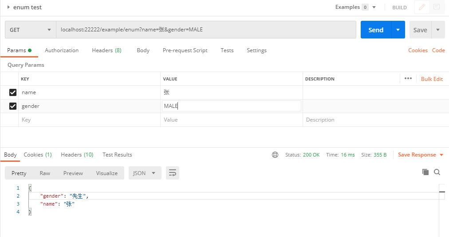This screenshot has width=449, height=237.
Task: Open the request Headers (8) tab
Action: tap(106, 50)
